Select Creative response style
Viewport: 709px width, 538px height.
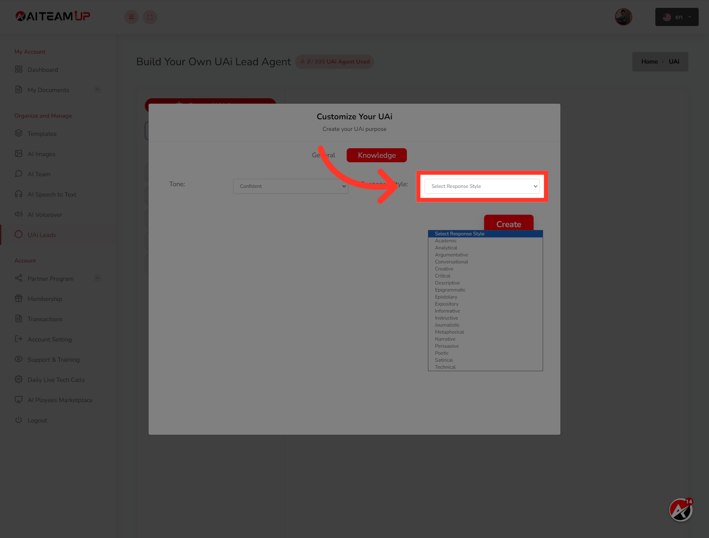click(485, 269)
